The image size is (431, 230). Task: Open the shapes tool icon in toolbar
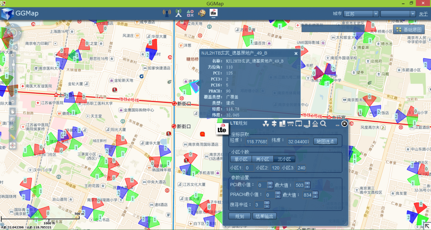[190, 14]
